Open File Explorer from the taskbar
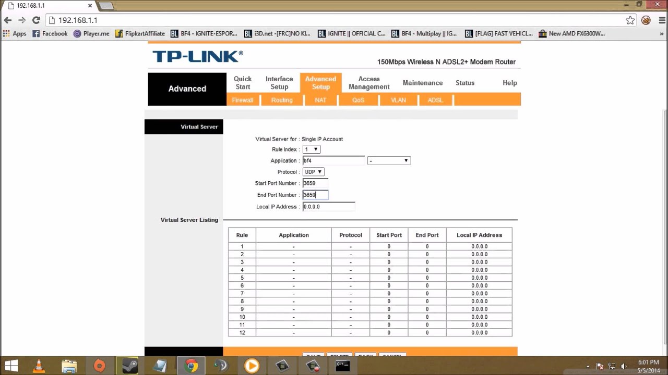 pos(69,366)
